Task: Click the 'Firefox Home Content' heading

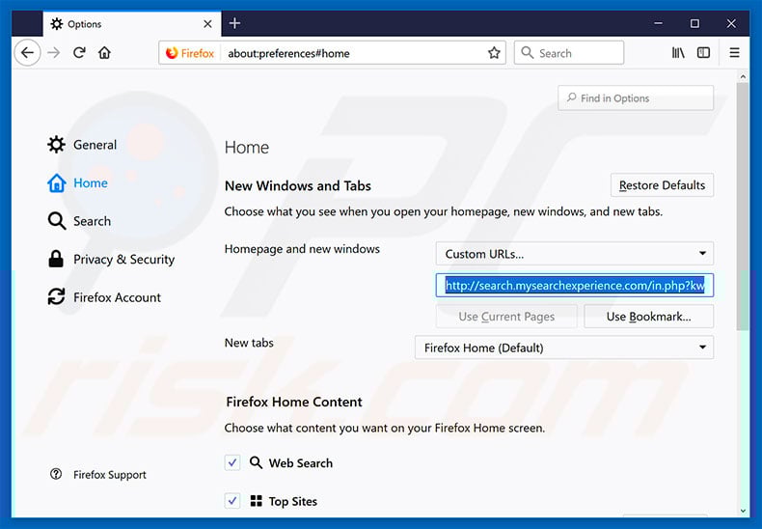Action: [294, 402]
